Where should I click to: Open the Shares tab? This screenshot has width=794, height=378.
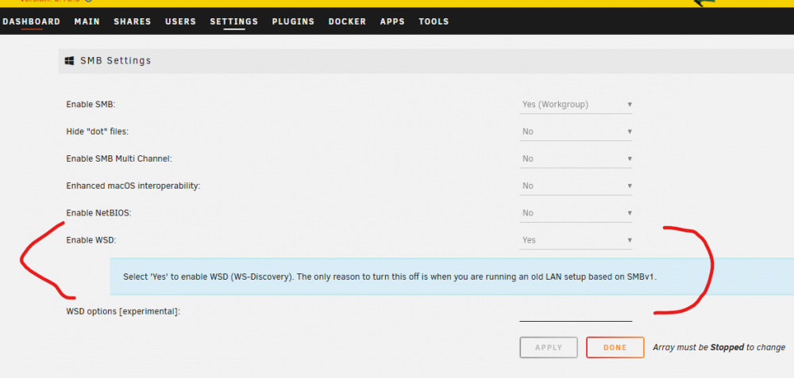coord(132,21)
